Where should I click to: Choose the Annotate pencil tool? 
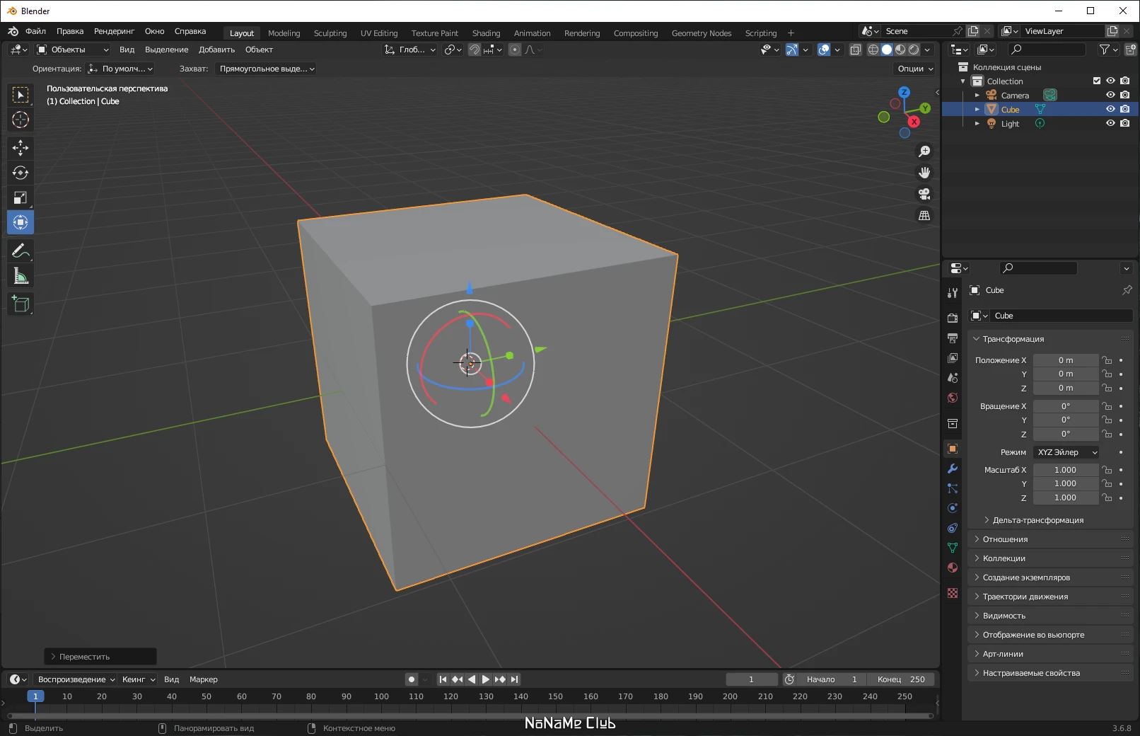[20, 251]
